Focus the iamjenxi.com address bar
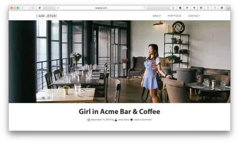The image size is (239, 143). [x=101, y=8]
